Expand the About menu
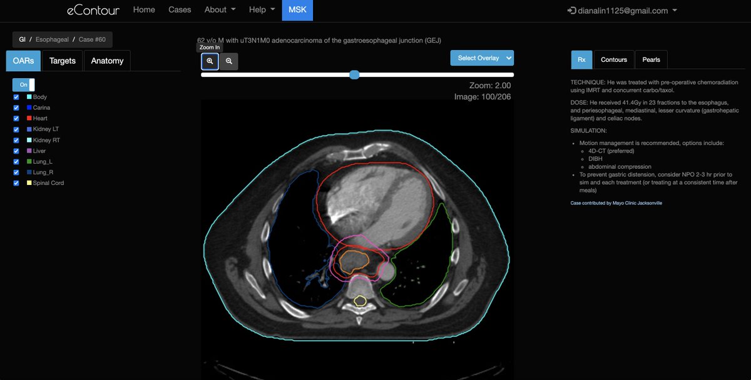 [x=219, y=9]
